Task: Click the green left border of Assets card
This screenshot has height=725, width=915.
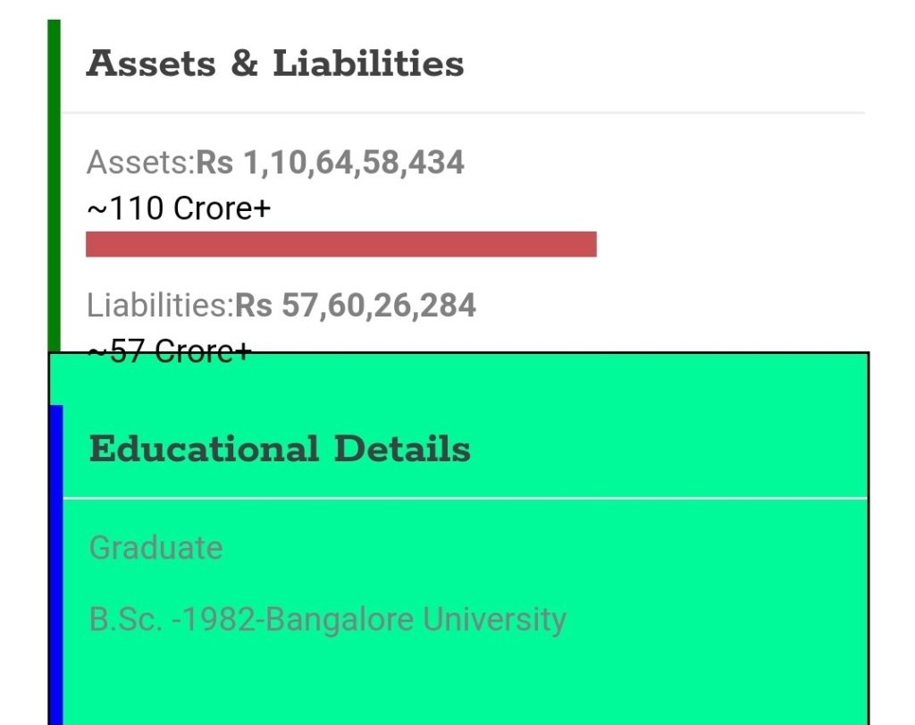Action: (54, 179)
